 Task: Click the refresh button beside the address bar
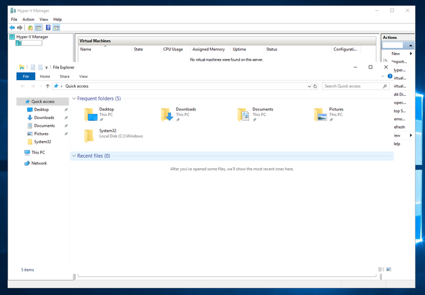click(314, 86)
